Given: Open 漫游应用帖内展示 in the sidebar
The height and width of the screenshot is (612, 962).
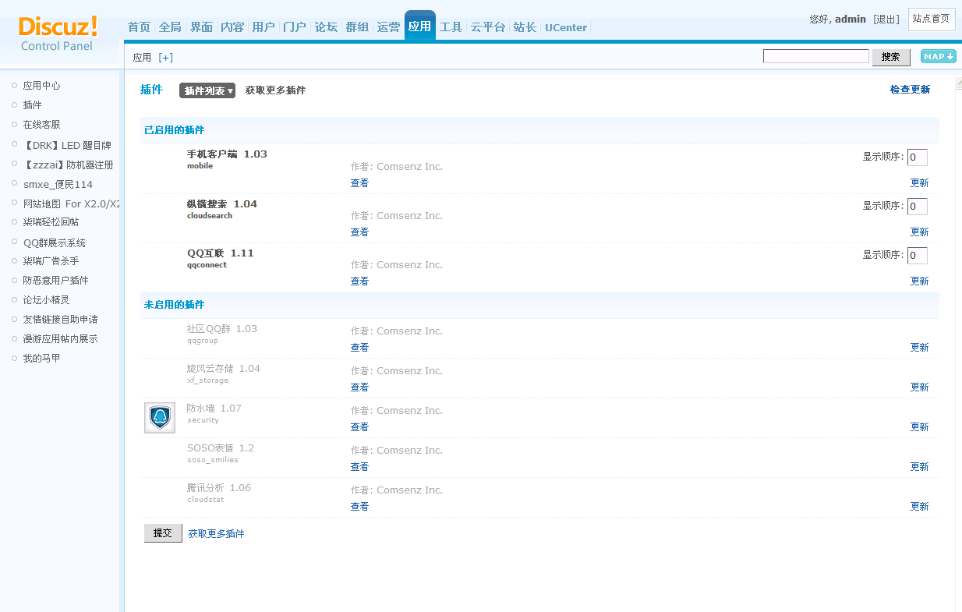Looking at the screenshot, I should pos(60,339).
